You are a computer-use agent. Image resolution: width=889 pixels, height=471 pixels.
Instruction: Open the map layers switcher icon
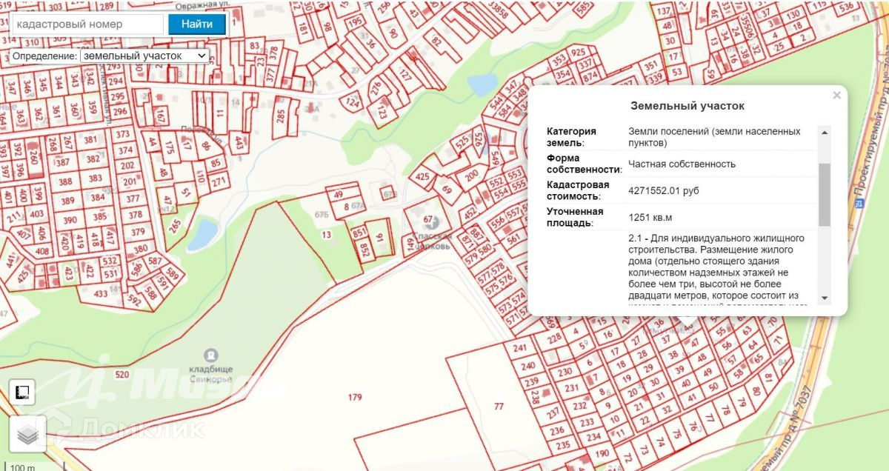click(27, 435)
